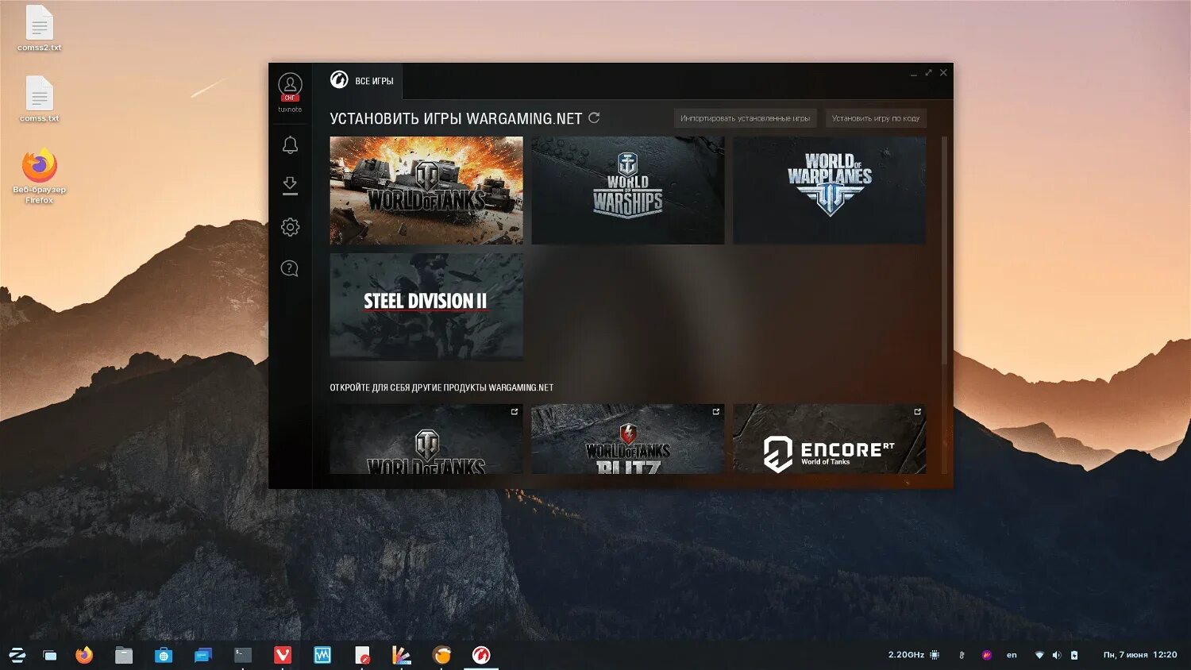Open the Zorin start menu
Screen dimensions: 1191x670
(x=17, y=655)
